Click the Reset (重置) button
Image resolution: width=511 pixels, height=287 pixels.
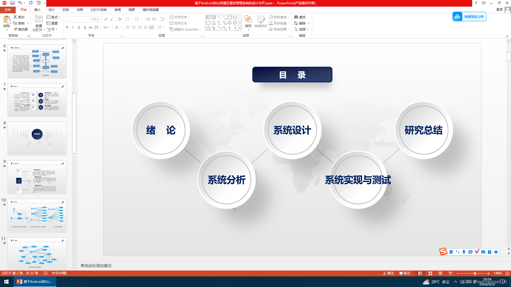(52, 23)
